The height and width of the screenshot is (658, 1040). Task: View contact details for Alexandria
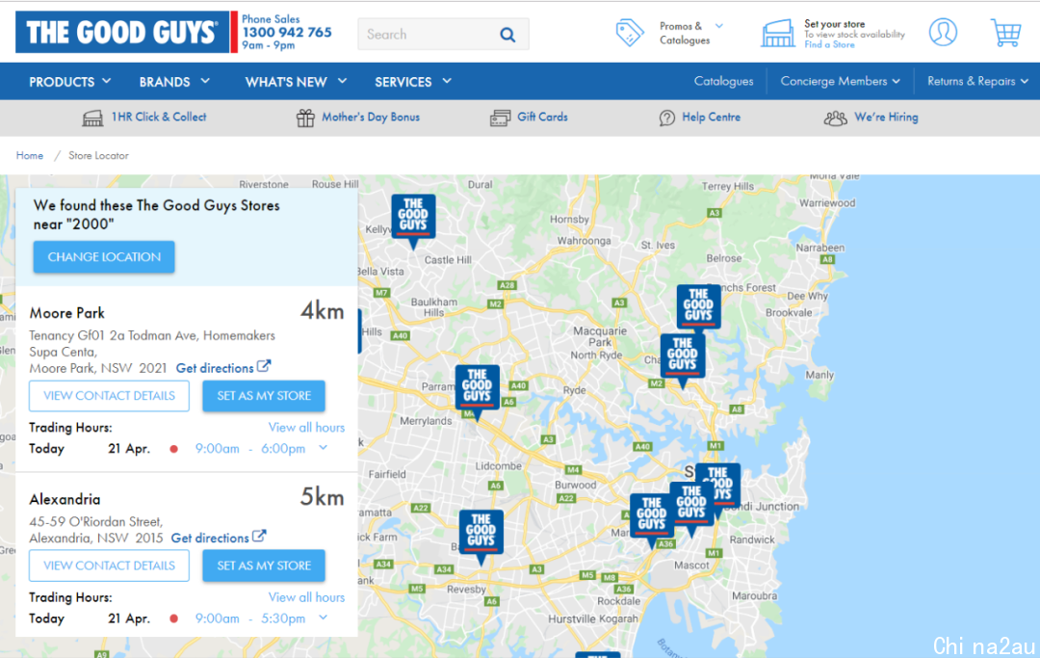(110, 566)
